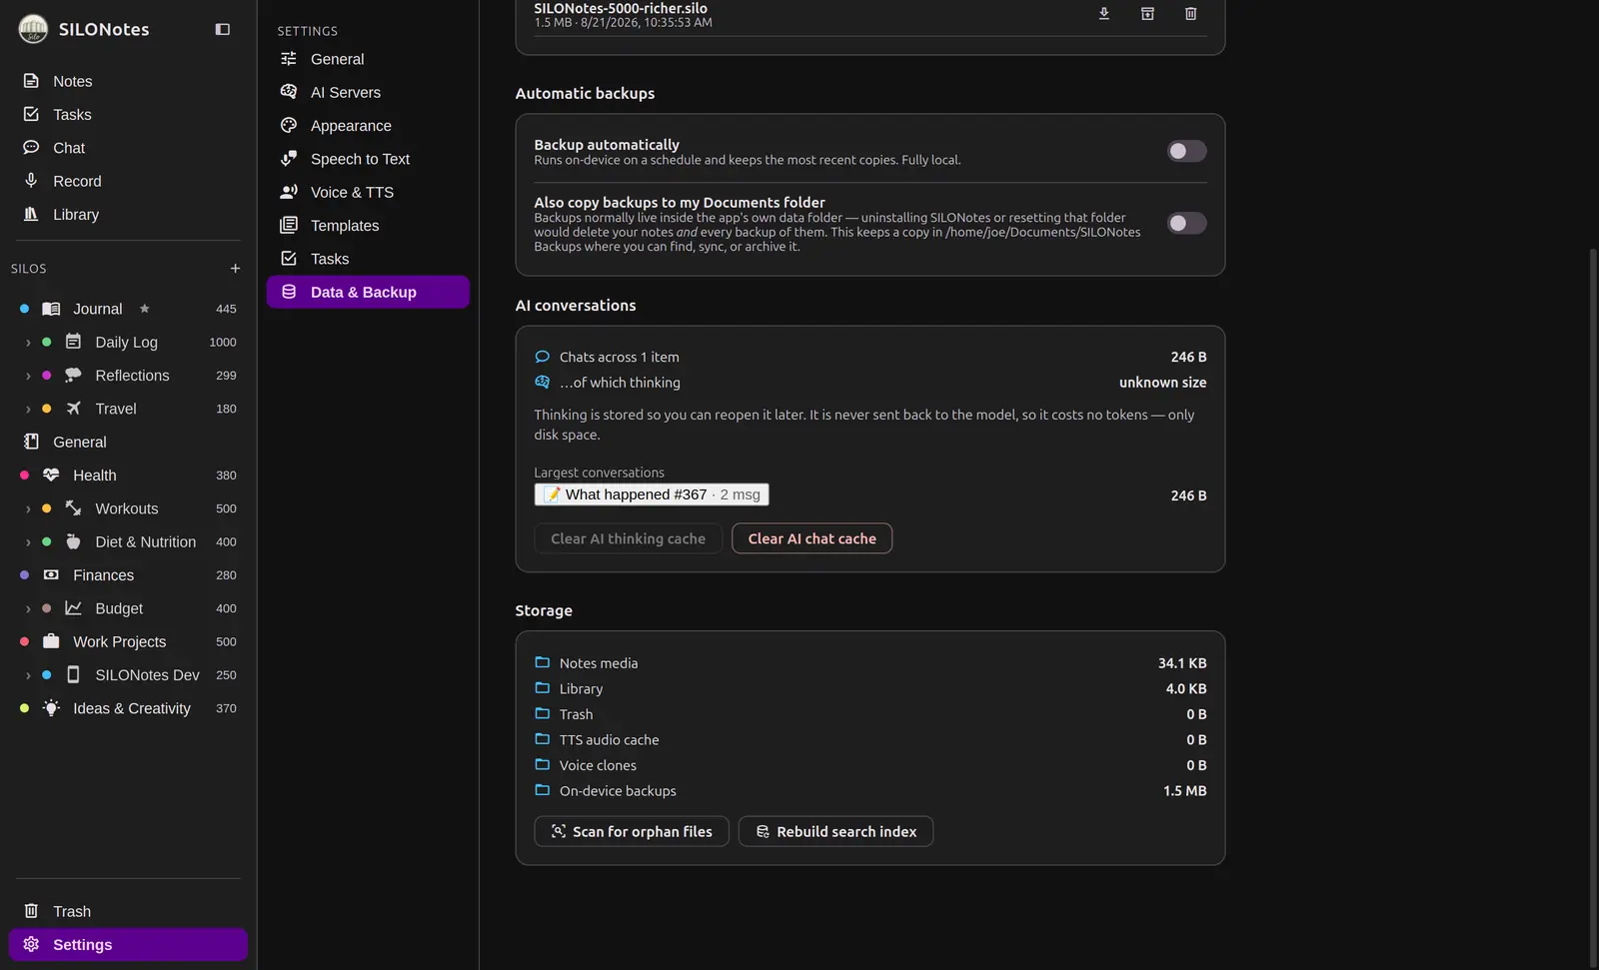
Task: Click the Workouts dumbbell icon
Action: click(x=73, y=508)
